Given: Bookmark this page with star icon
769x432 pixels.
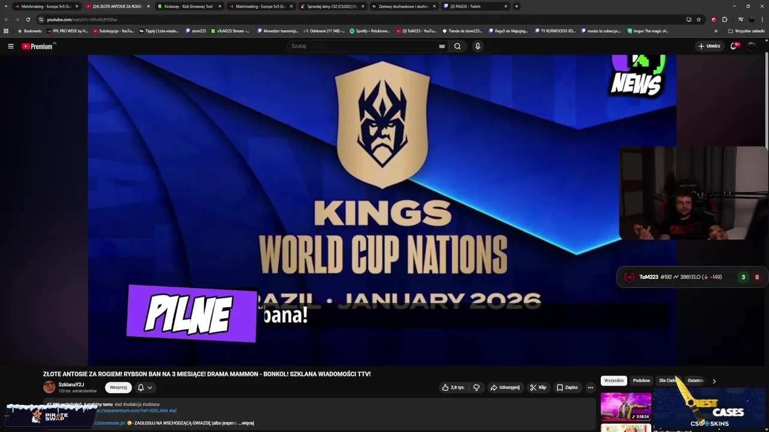Looking at the screenshot, I should [699, 19].
